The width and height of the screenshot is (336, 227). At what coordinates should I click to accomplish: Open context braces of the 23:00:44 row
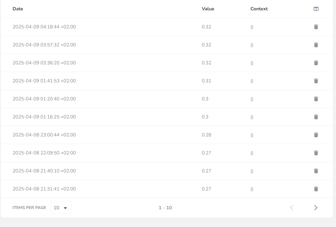(252, 135)
